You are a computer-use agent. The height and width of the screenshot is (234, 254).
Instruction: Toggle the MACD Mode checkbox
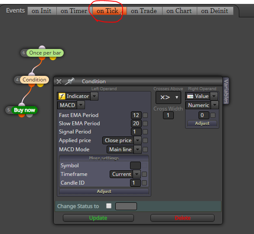pyautogui.click(x=145, y=149)
